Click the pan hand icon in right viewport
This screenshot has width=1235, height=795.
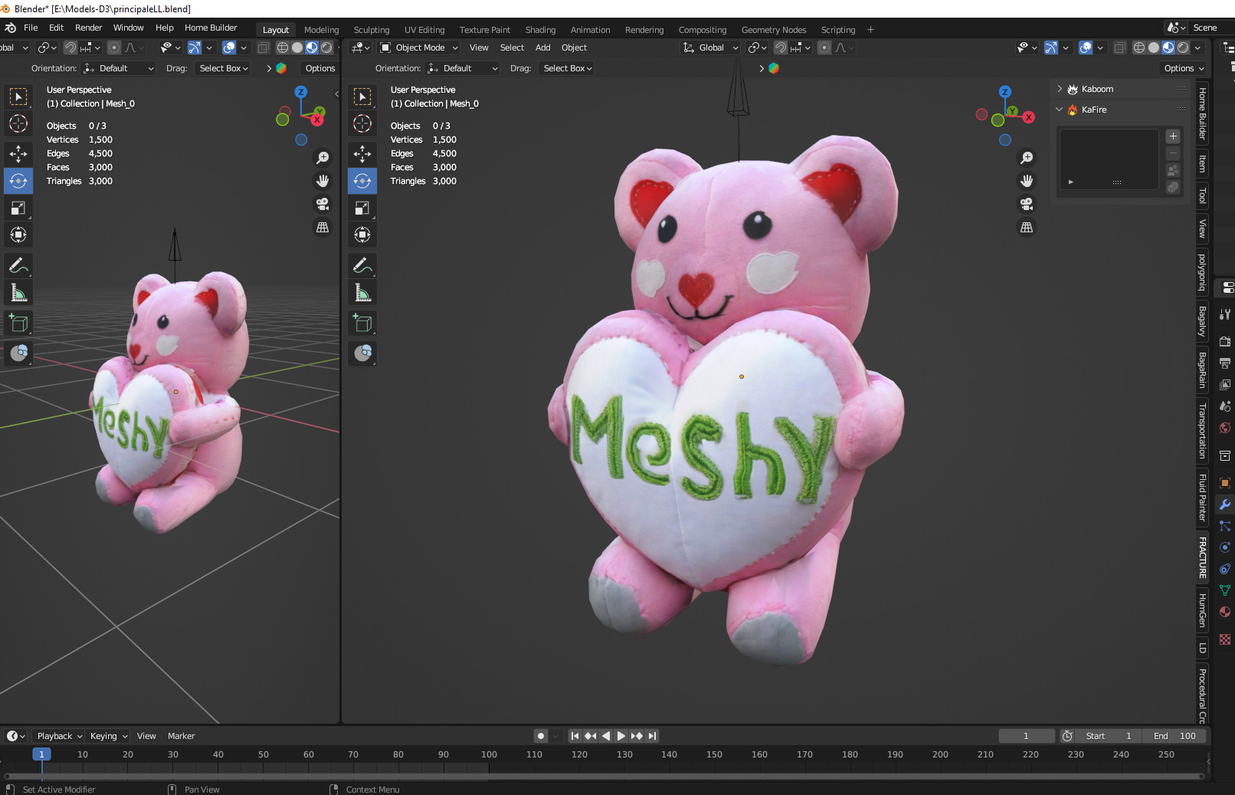click(1027, 181)
